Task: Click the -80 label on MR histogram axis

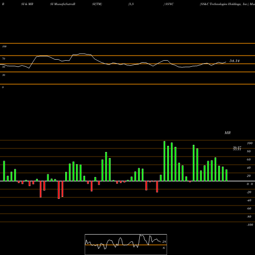Action: (249, 217)
